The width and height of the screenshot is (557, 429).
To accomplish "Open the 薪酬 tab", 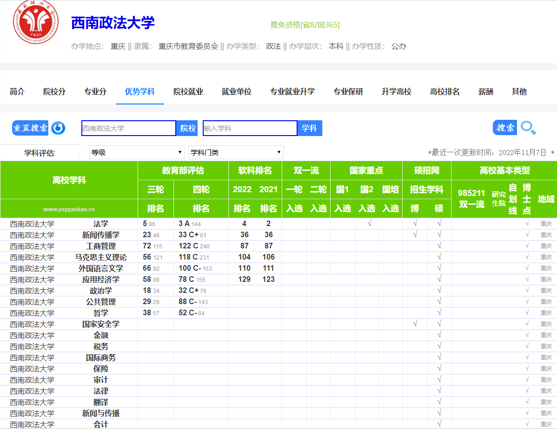I will tap(485, 91).
